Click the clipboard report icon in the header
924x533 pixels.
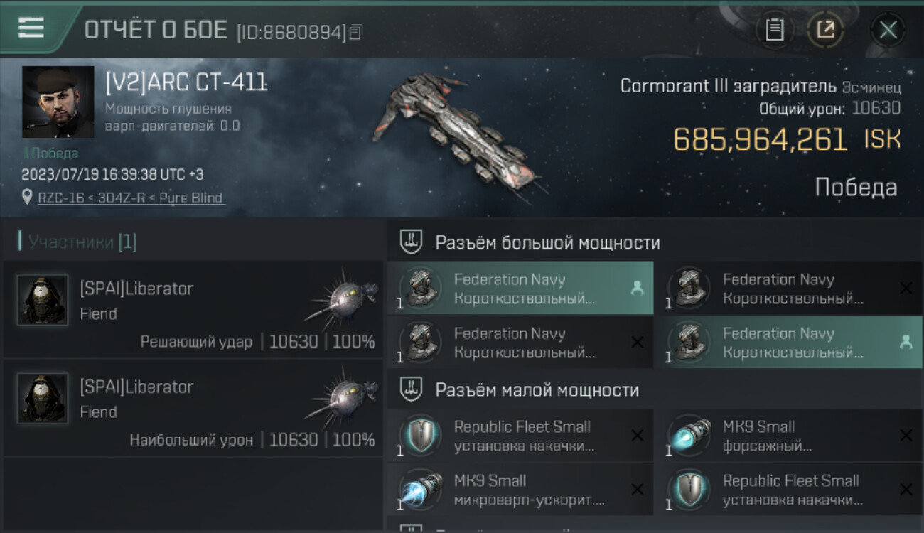pyautogui.click(x=774, y=30)
